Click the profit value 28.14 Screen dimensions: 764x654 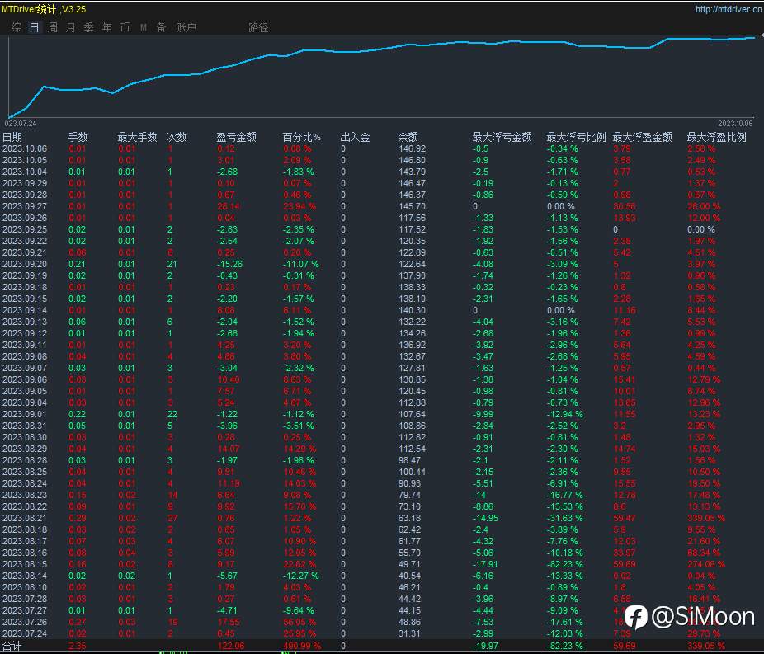click(229, 206)
